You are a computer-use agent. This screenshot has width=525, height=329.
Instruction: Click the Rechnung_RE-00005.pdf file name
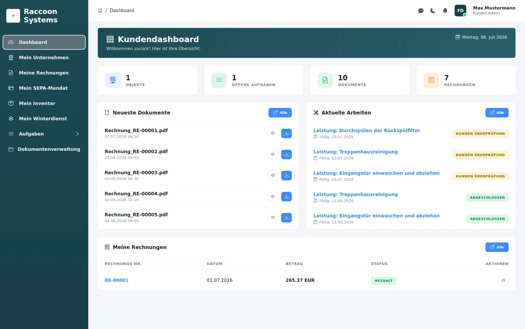[x=136, y=215]
